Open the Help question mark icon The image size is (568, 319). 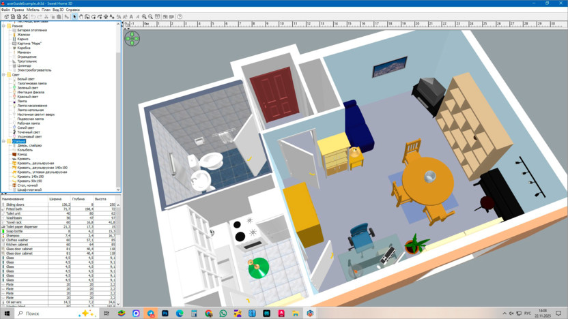[x=180, y=16]
